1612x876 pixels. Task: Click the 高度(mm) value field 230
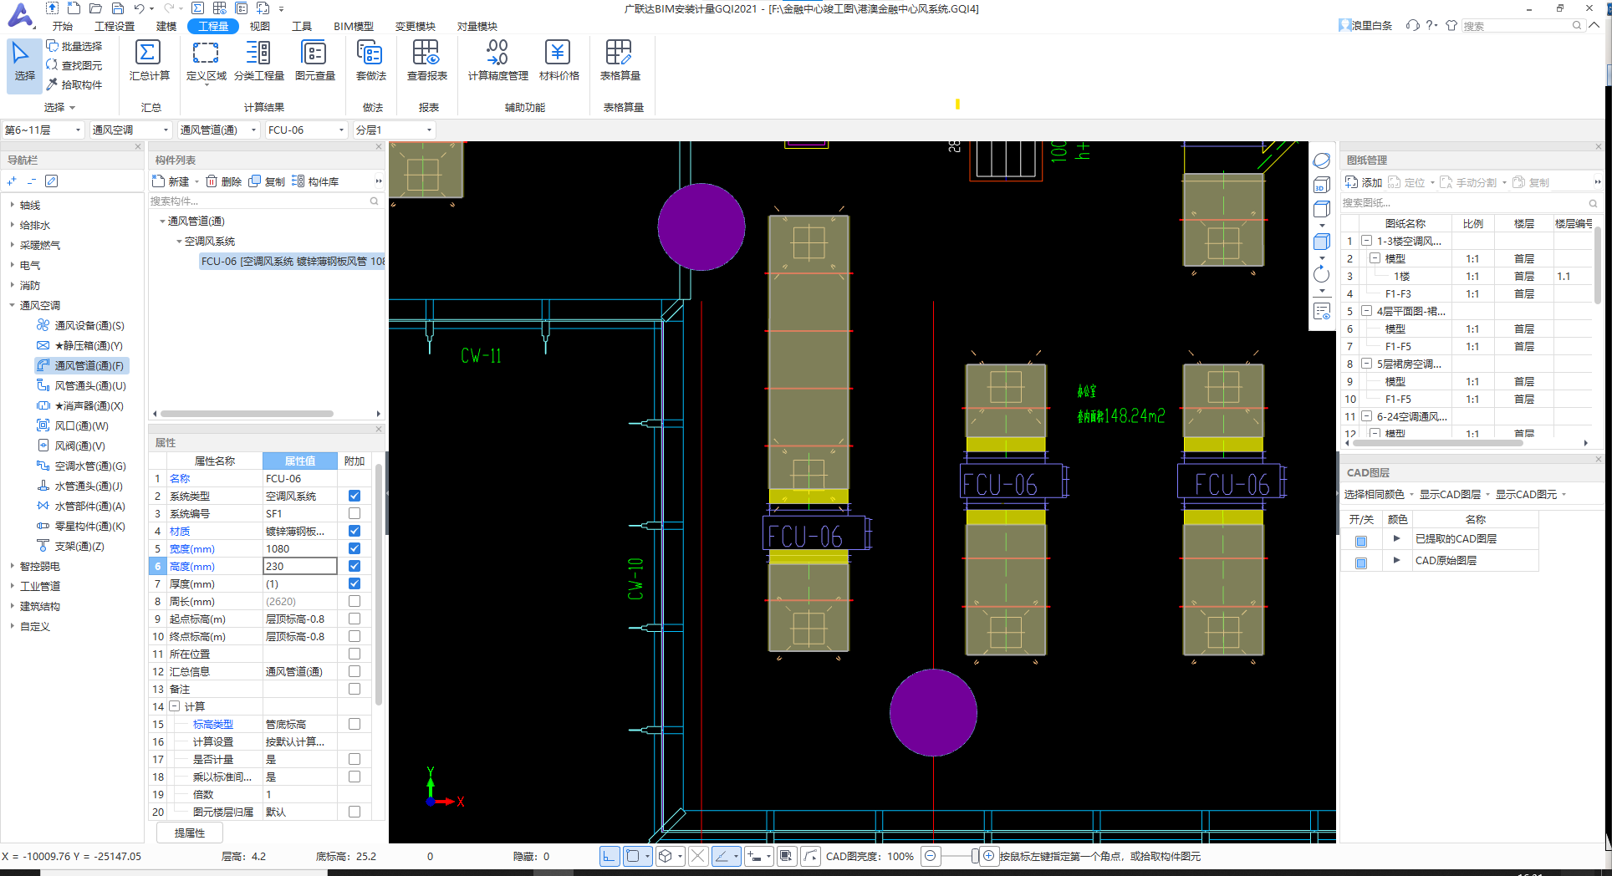click(x=299, y=566)
